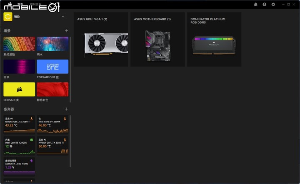Viewport: 300px width, 184px height.
Task: Click the sensors list scrollbar
Action: tap(70, 141)
